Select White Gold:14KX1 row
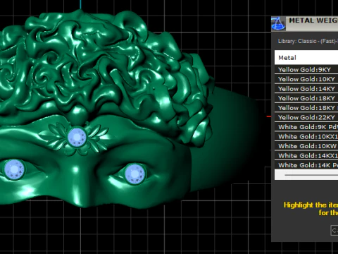338x254 pixels. click(306, 155)
